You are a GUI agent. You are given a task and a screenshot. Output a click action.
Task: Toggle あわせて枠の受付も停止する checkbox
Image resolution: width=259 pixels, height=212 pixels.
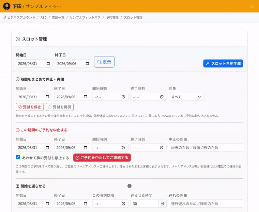point(18,157)
